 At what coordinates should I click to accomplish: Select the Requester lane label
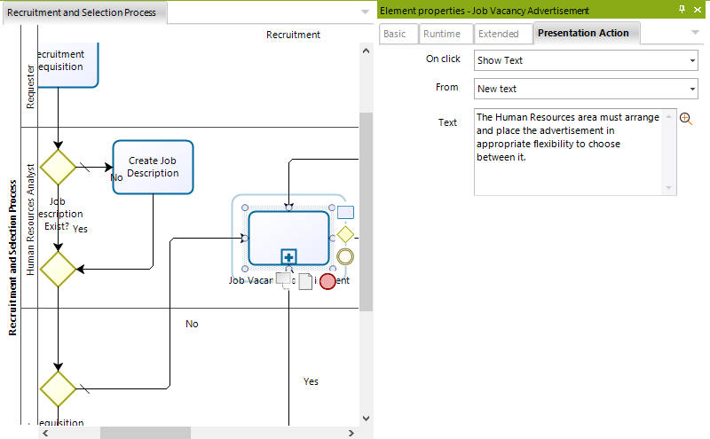[x=30, y=86]
